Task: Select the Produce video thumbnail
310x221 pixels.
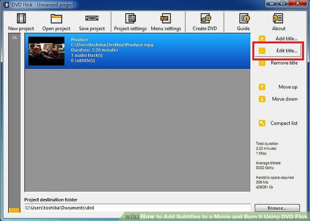Action: pos(46,51)
